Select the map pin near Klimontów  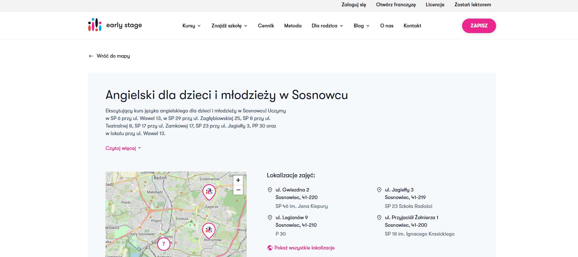(209, 231)
